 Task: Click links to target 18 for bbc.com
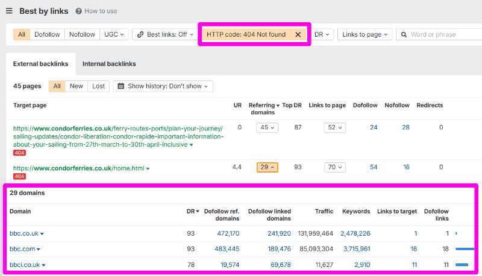pyautogui.click(x=414, y=249)
